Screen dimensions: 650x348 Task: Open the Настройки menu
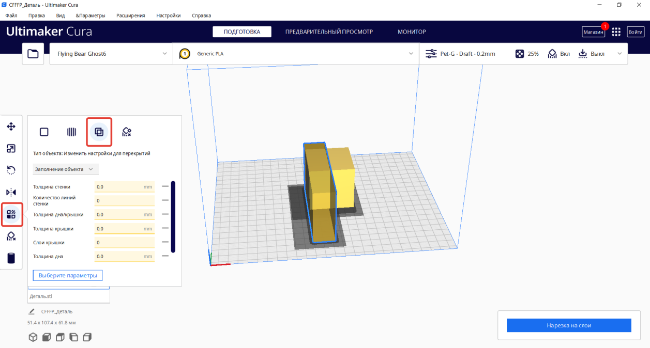[170, 15]
